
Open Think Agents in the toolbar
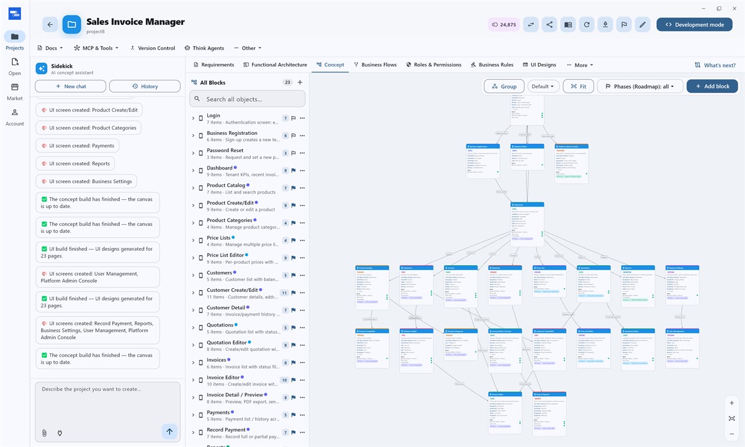coord(204,48)
